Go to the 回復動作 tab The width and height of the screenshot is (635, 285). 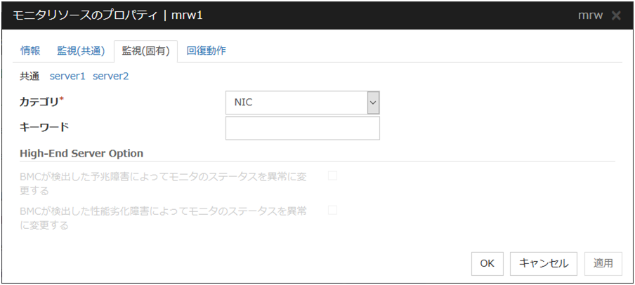pyautogui.click(x=206, y=51)
